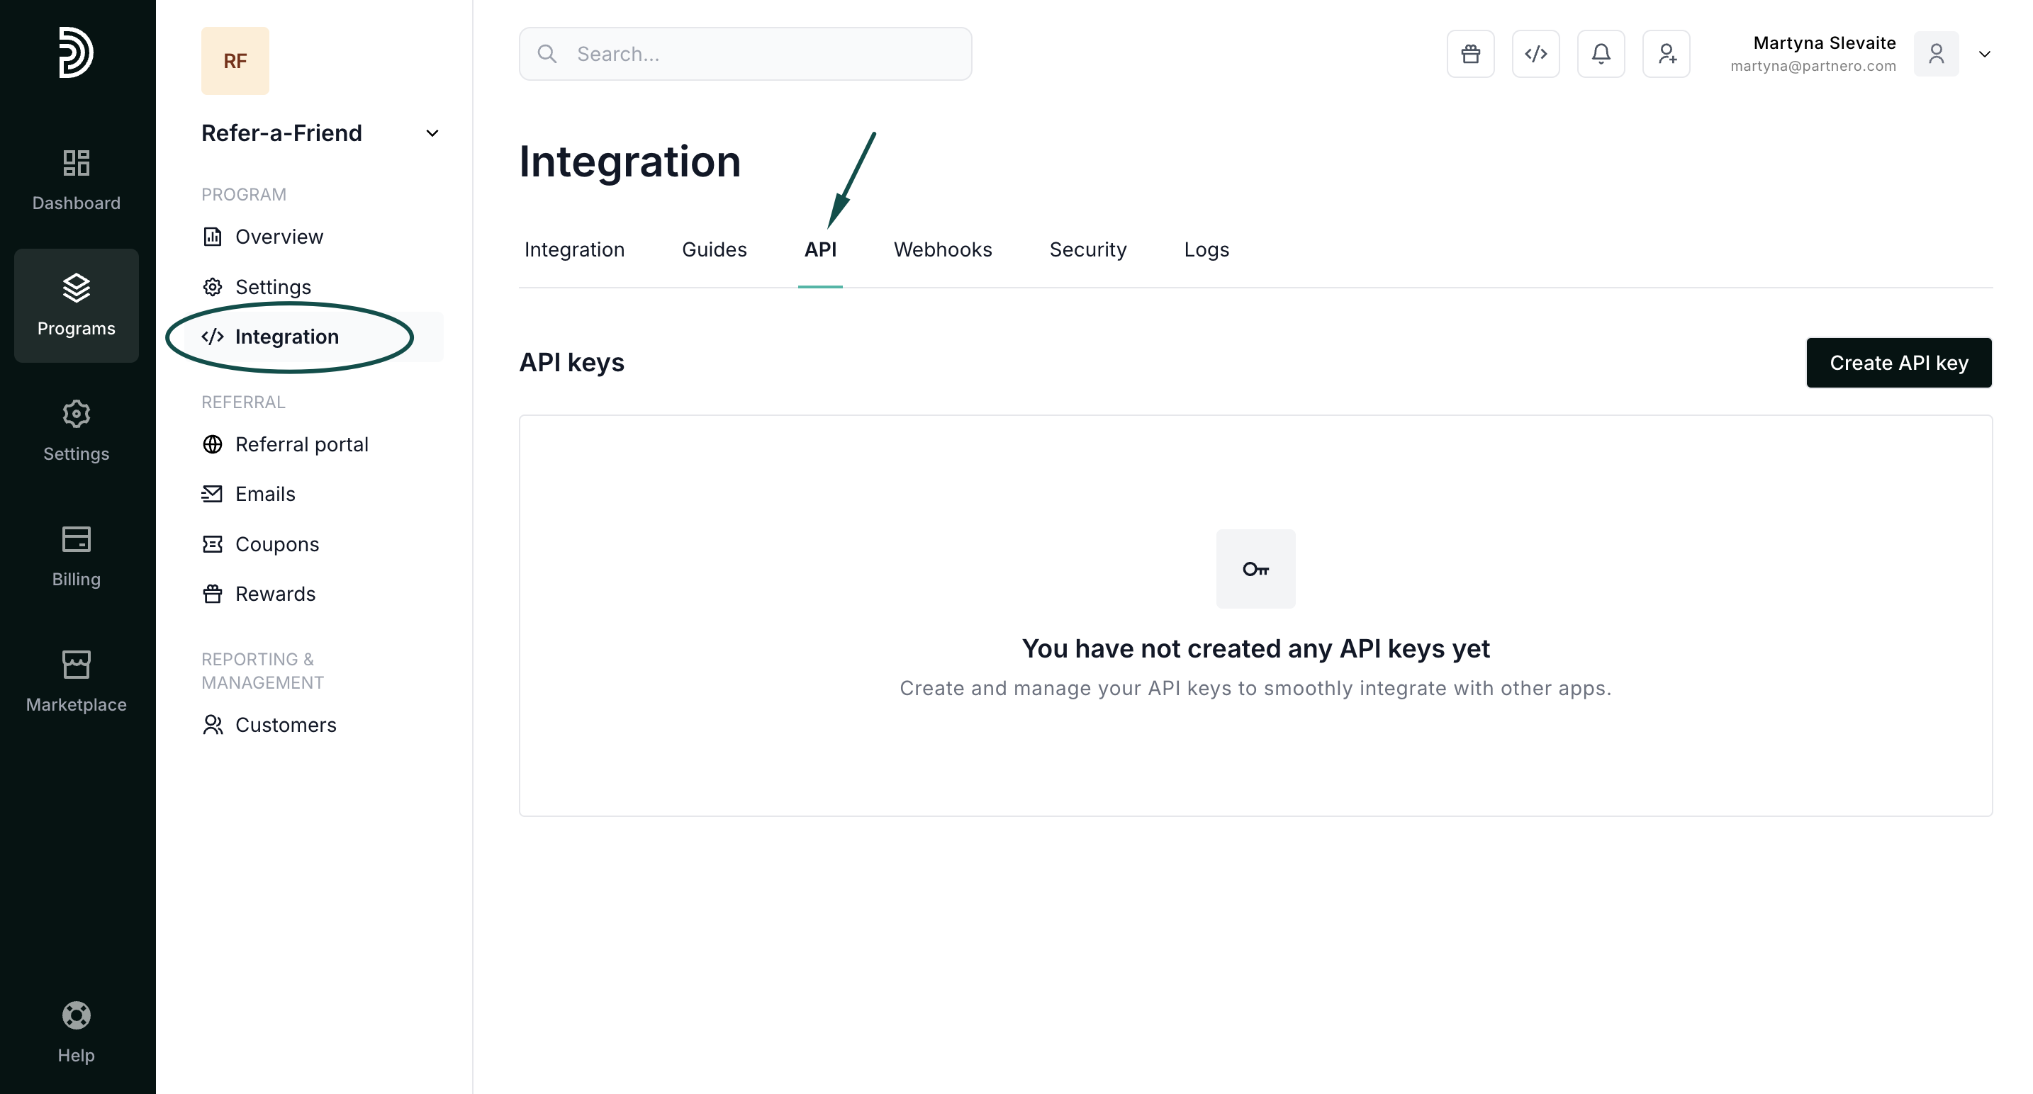Switch to the Security tab

(1087, 249)
